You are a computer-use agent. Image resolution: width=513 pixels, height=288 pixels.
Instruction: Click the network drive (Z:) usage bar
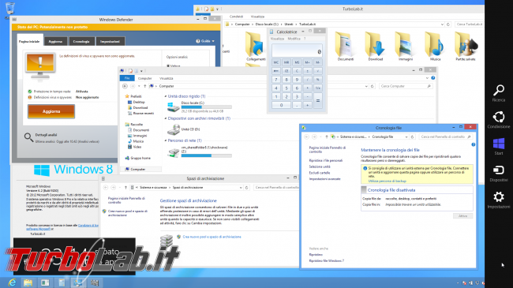click(207, 155)
